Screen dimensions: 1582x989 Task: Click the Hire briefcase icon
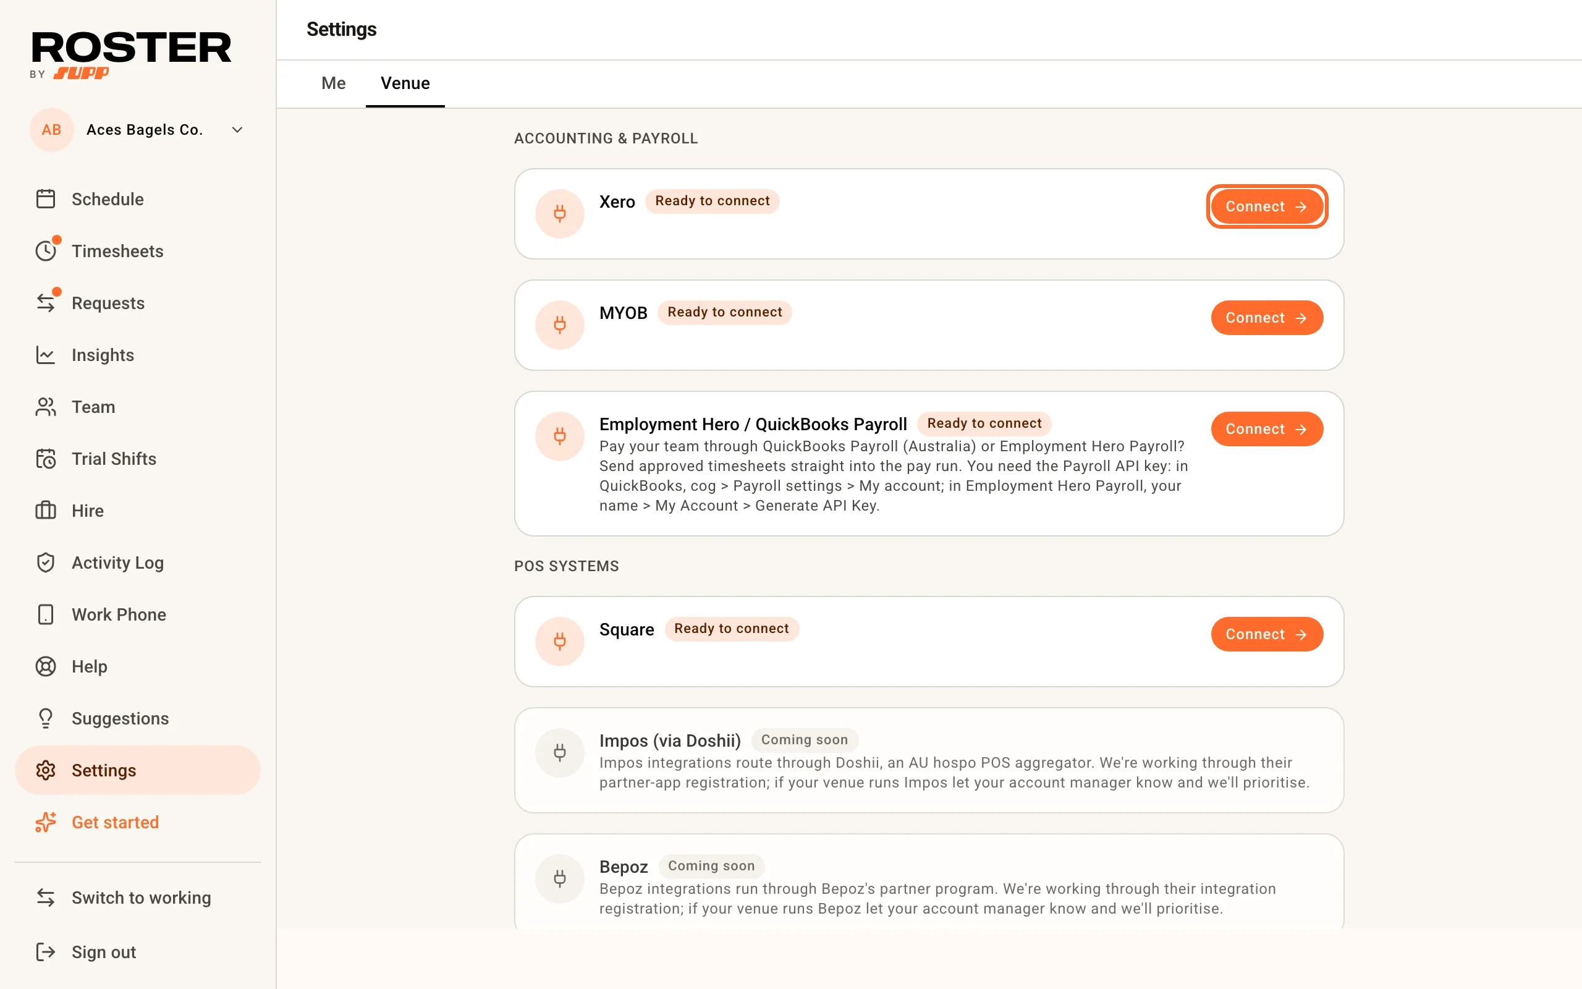coord(46,511)
